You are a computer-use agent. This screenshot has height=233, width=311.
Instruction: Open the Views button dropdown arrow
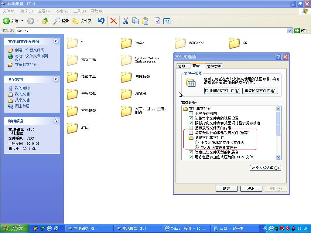click(x=172, y=21)
